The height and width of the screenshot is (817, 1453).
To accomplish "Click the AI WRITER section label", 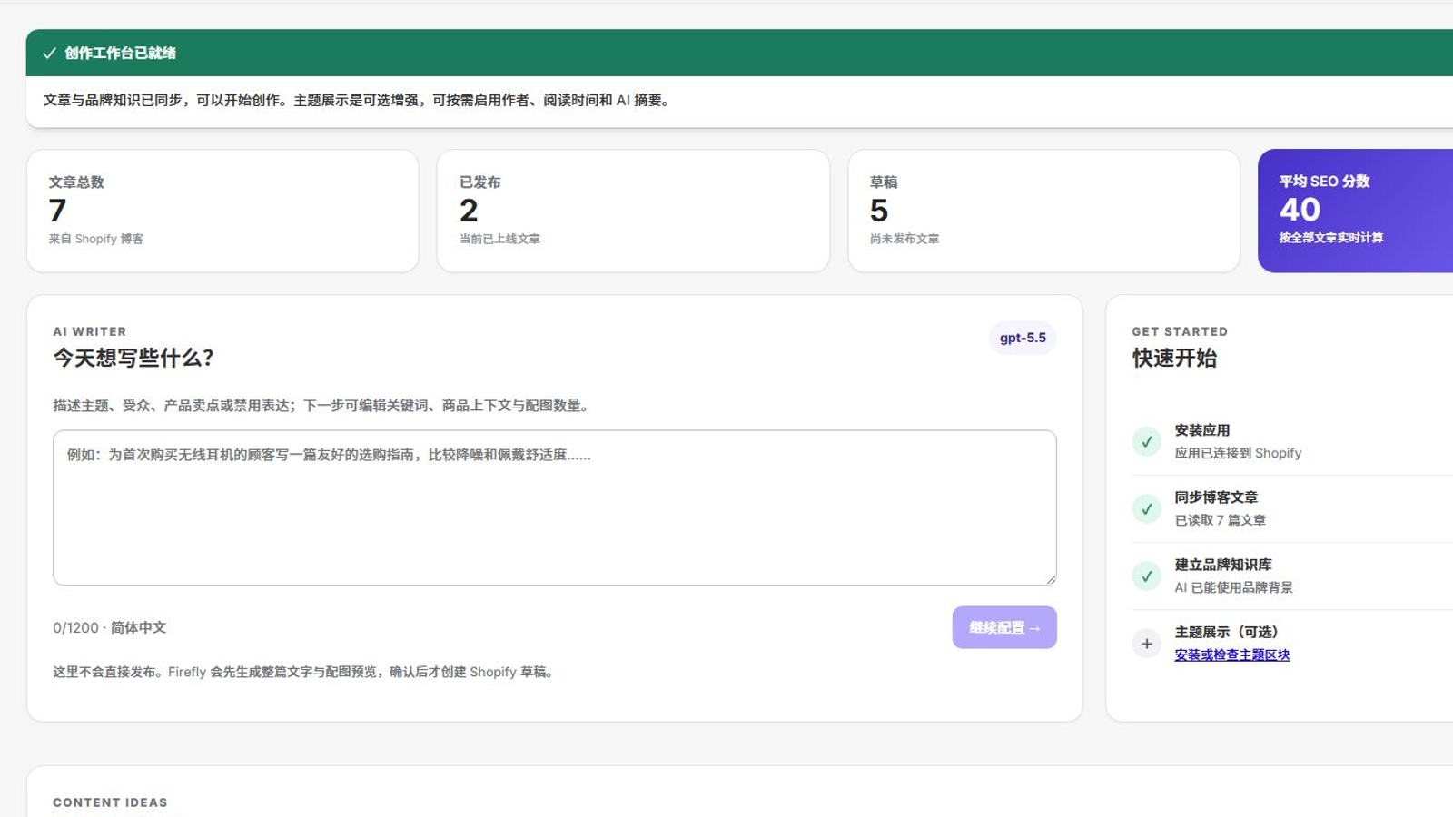I will point(89,331).
